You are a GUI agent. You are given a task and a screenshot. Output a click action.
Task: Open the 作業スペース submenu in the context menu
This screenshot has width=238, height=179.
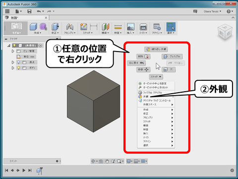[156, 105]
